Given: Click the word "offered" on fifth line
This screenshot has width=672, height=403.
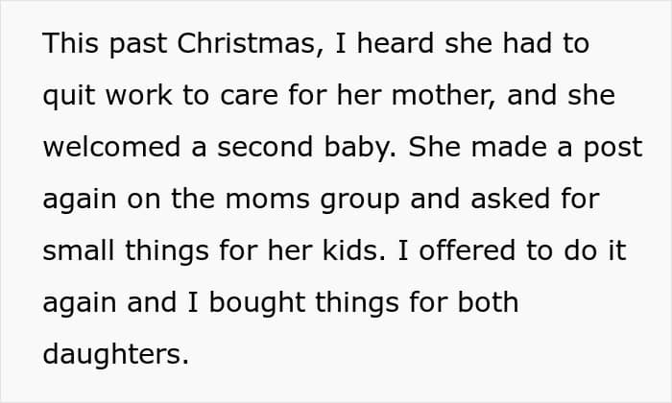Looking at the screenshot, I should tap(467, 250).
